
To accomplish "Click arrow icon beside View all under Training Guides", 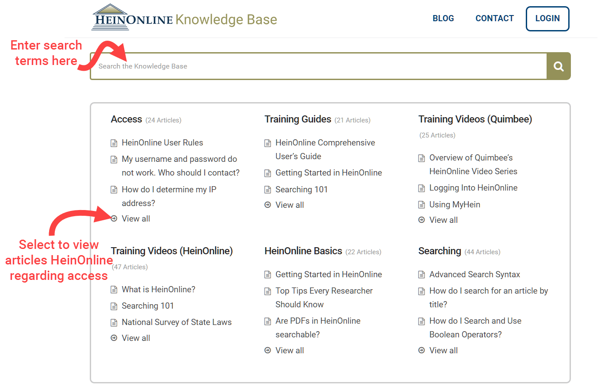I will coord(268,205).
